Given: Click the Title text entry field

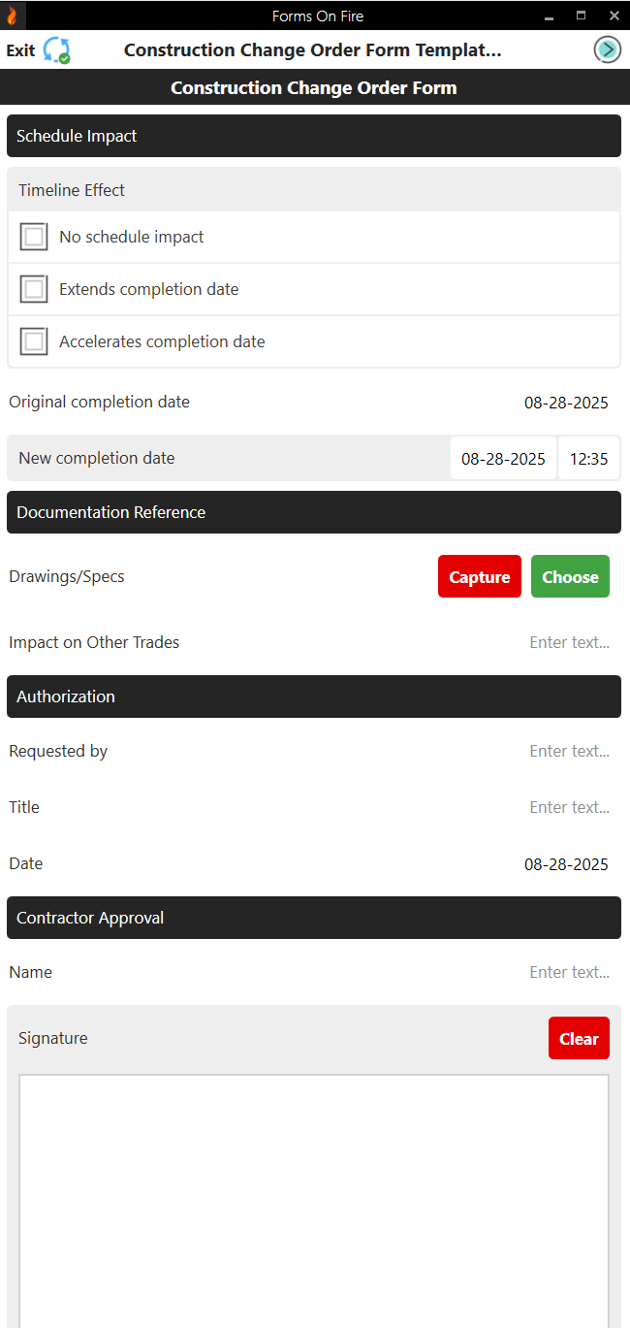Looking at the screenshot, I should pyautogui.click(x=570, y=806).
